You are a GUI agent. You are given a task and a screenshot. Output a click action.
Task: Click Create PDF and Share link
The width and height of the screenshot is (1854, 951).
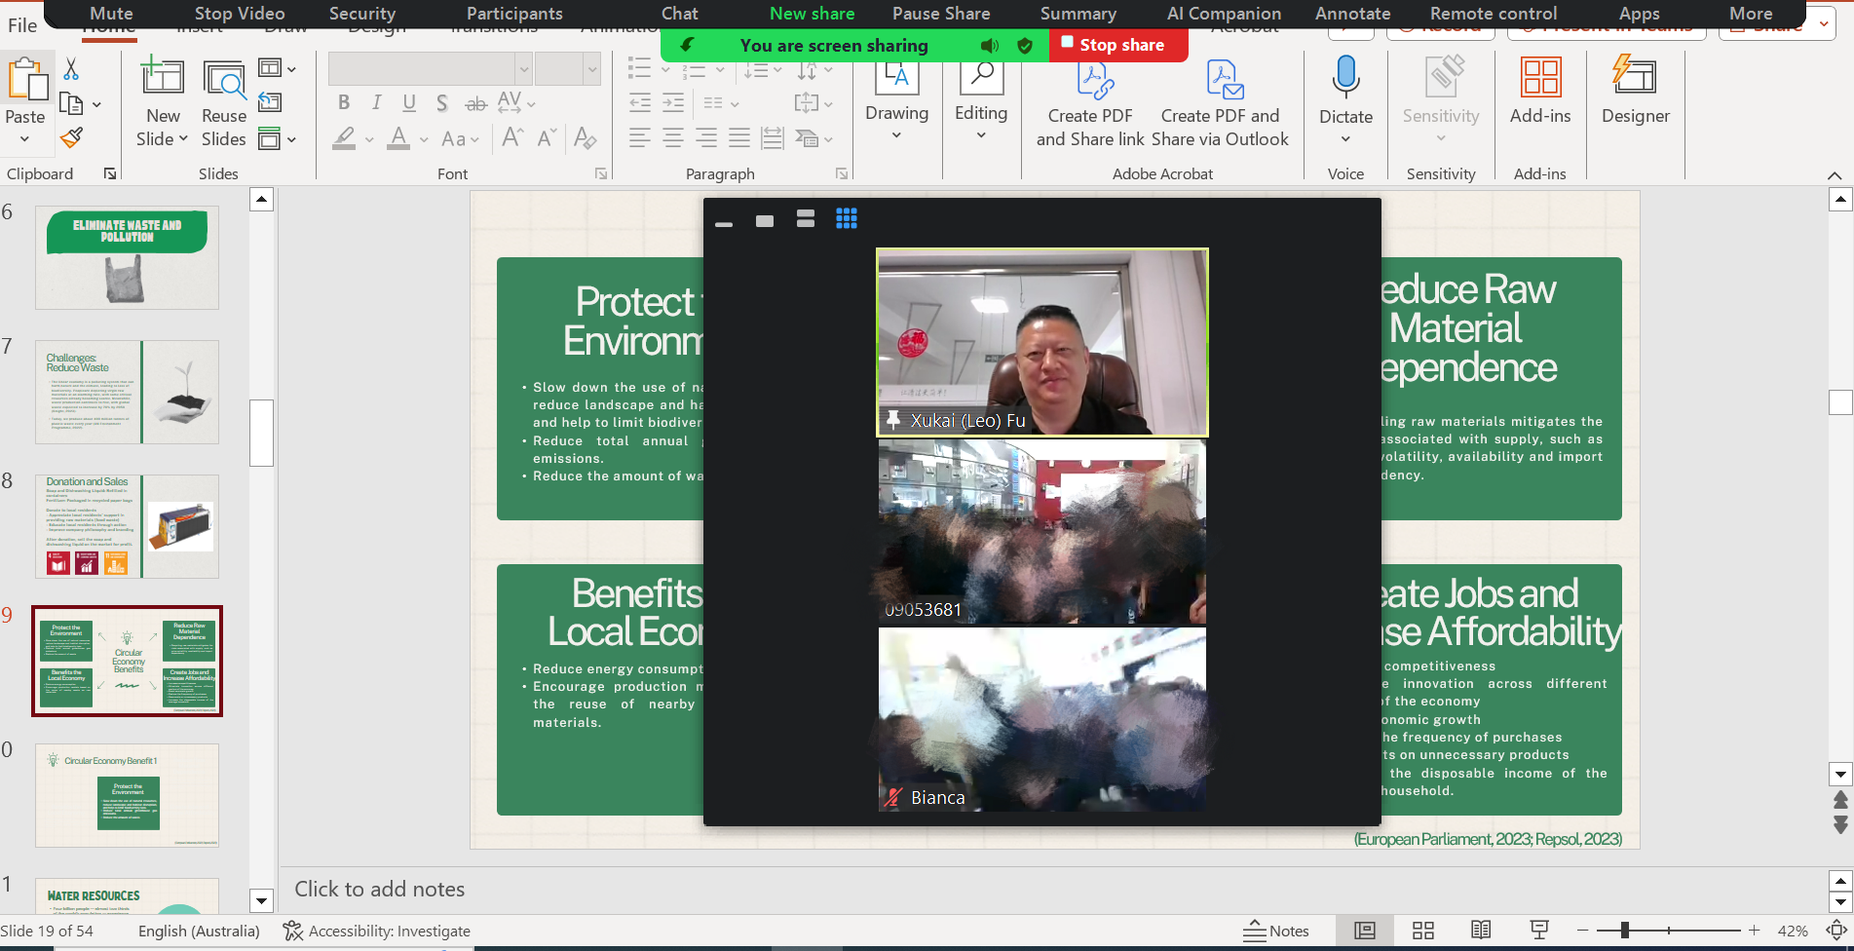[1090, 105]
